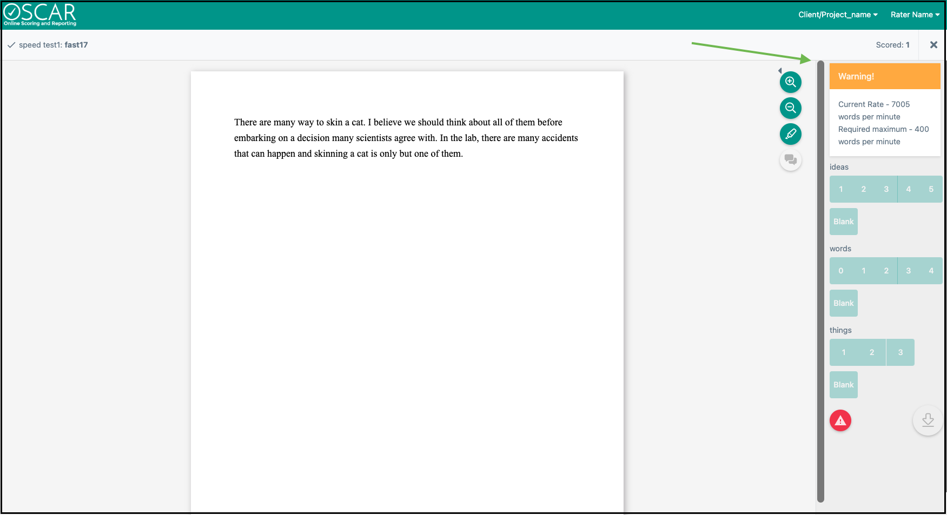Mark ideas as Blank
The image size is (947, 515).
coord(843,222)
